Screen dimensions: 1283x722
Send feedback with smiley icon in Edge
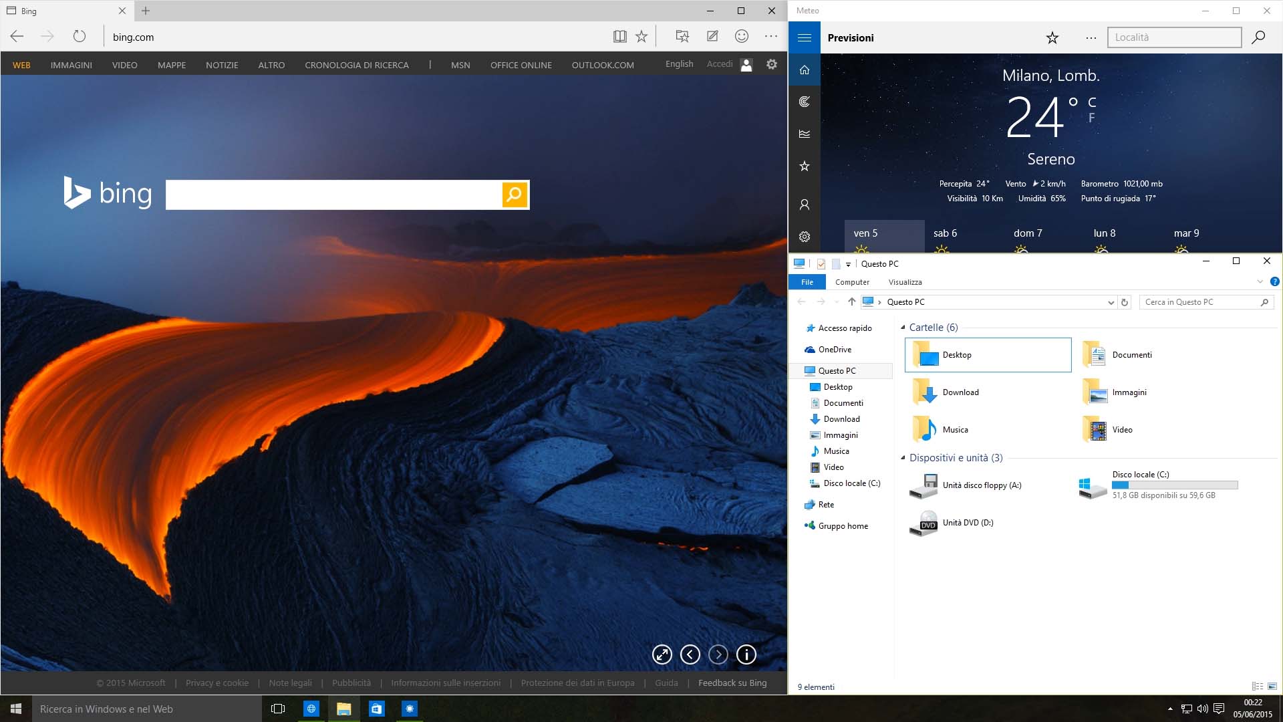(742, 37)
